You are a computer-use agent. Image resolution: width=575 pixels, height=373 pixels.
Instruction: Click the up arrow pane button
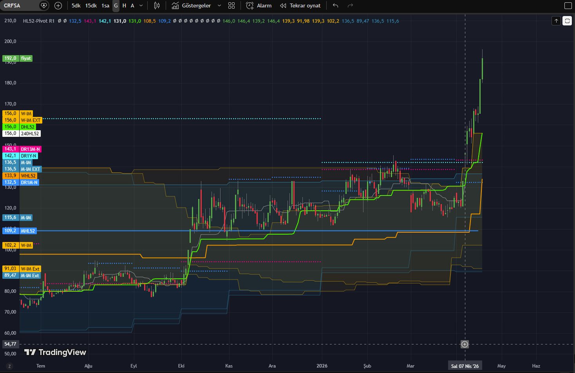[556, 21]
